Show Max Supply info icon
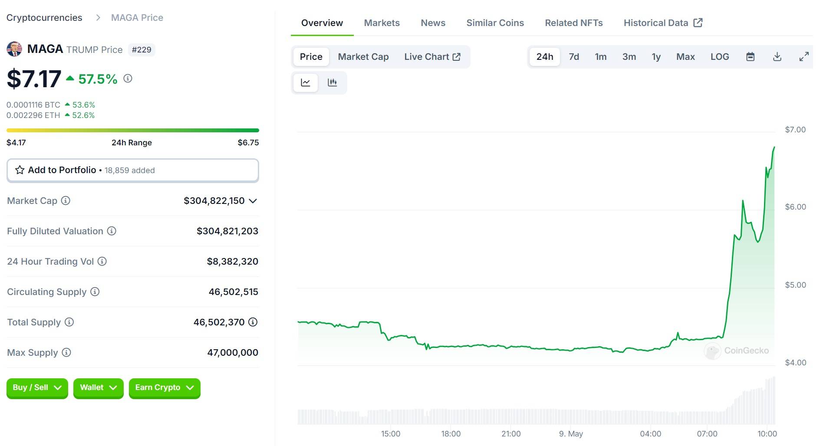Viewport: 820px width, 446px height. tap(66, 352)
